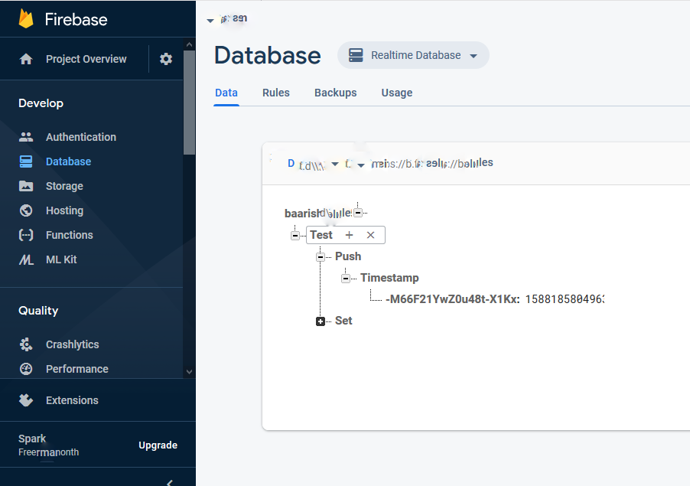The image size is (690, 486).
Task: Open Extensions page
Action: point(72,400)
